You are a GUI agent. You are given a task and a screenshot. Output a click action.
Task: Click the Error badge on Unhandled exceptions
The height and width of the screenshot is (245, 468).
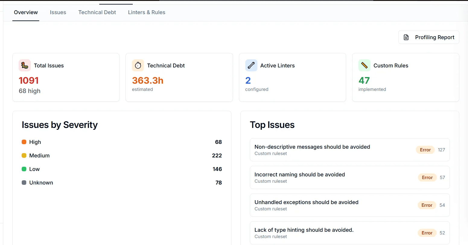click(427, 205)
